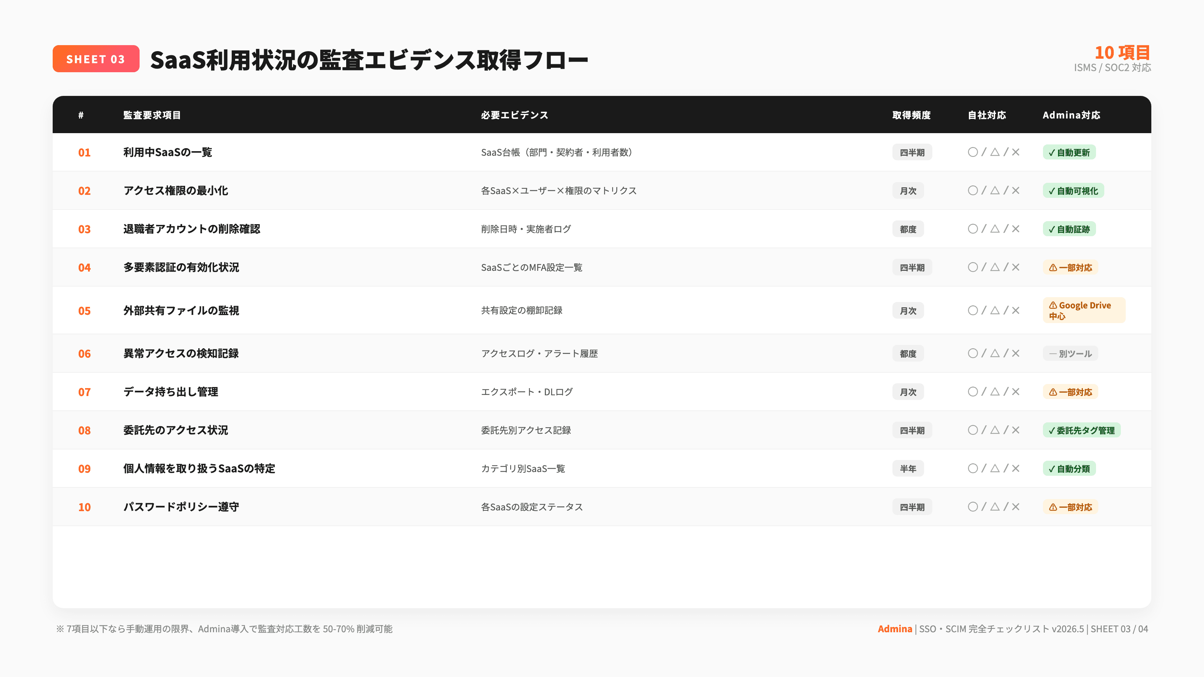
Task: Select row 委託先のアクセス状況
Action: point(602,430)
